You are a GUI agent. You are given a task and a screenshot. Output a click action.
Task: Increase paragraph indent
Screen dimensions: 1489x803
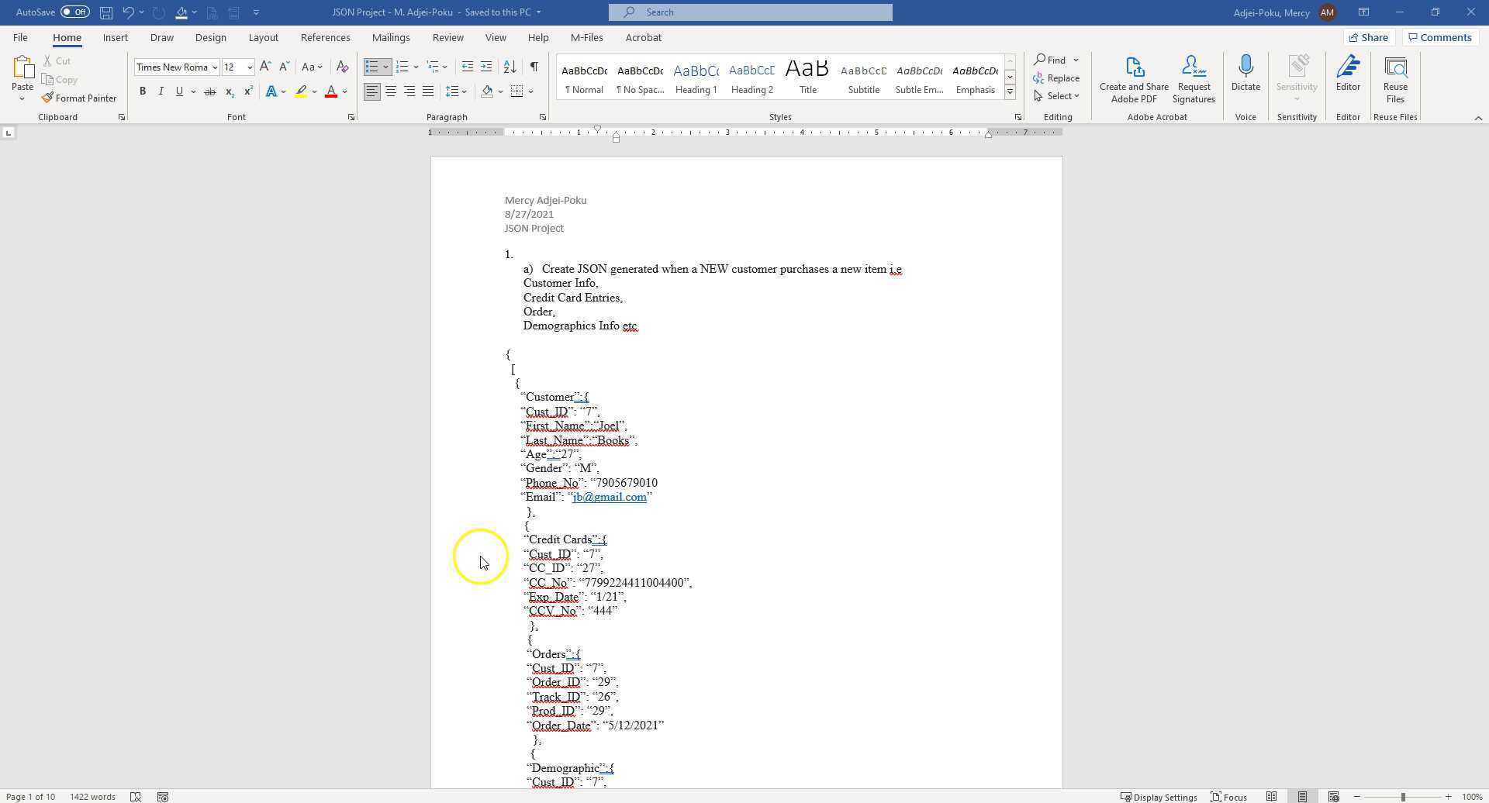tap(486, 67)
